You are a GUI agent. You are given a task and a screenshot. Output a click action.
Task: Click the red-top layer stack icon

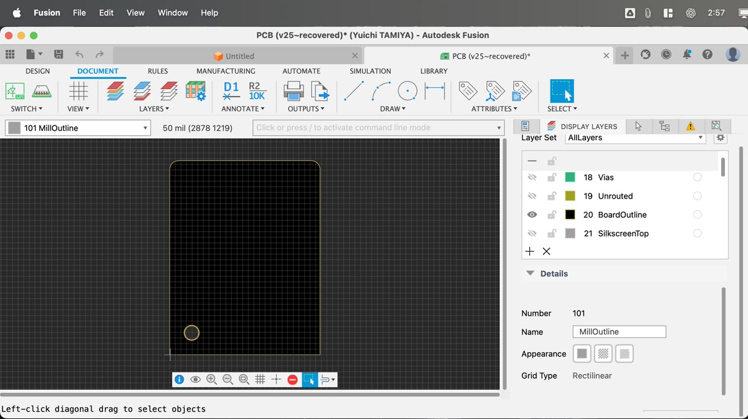tap(169, 91)
